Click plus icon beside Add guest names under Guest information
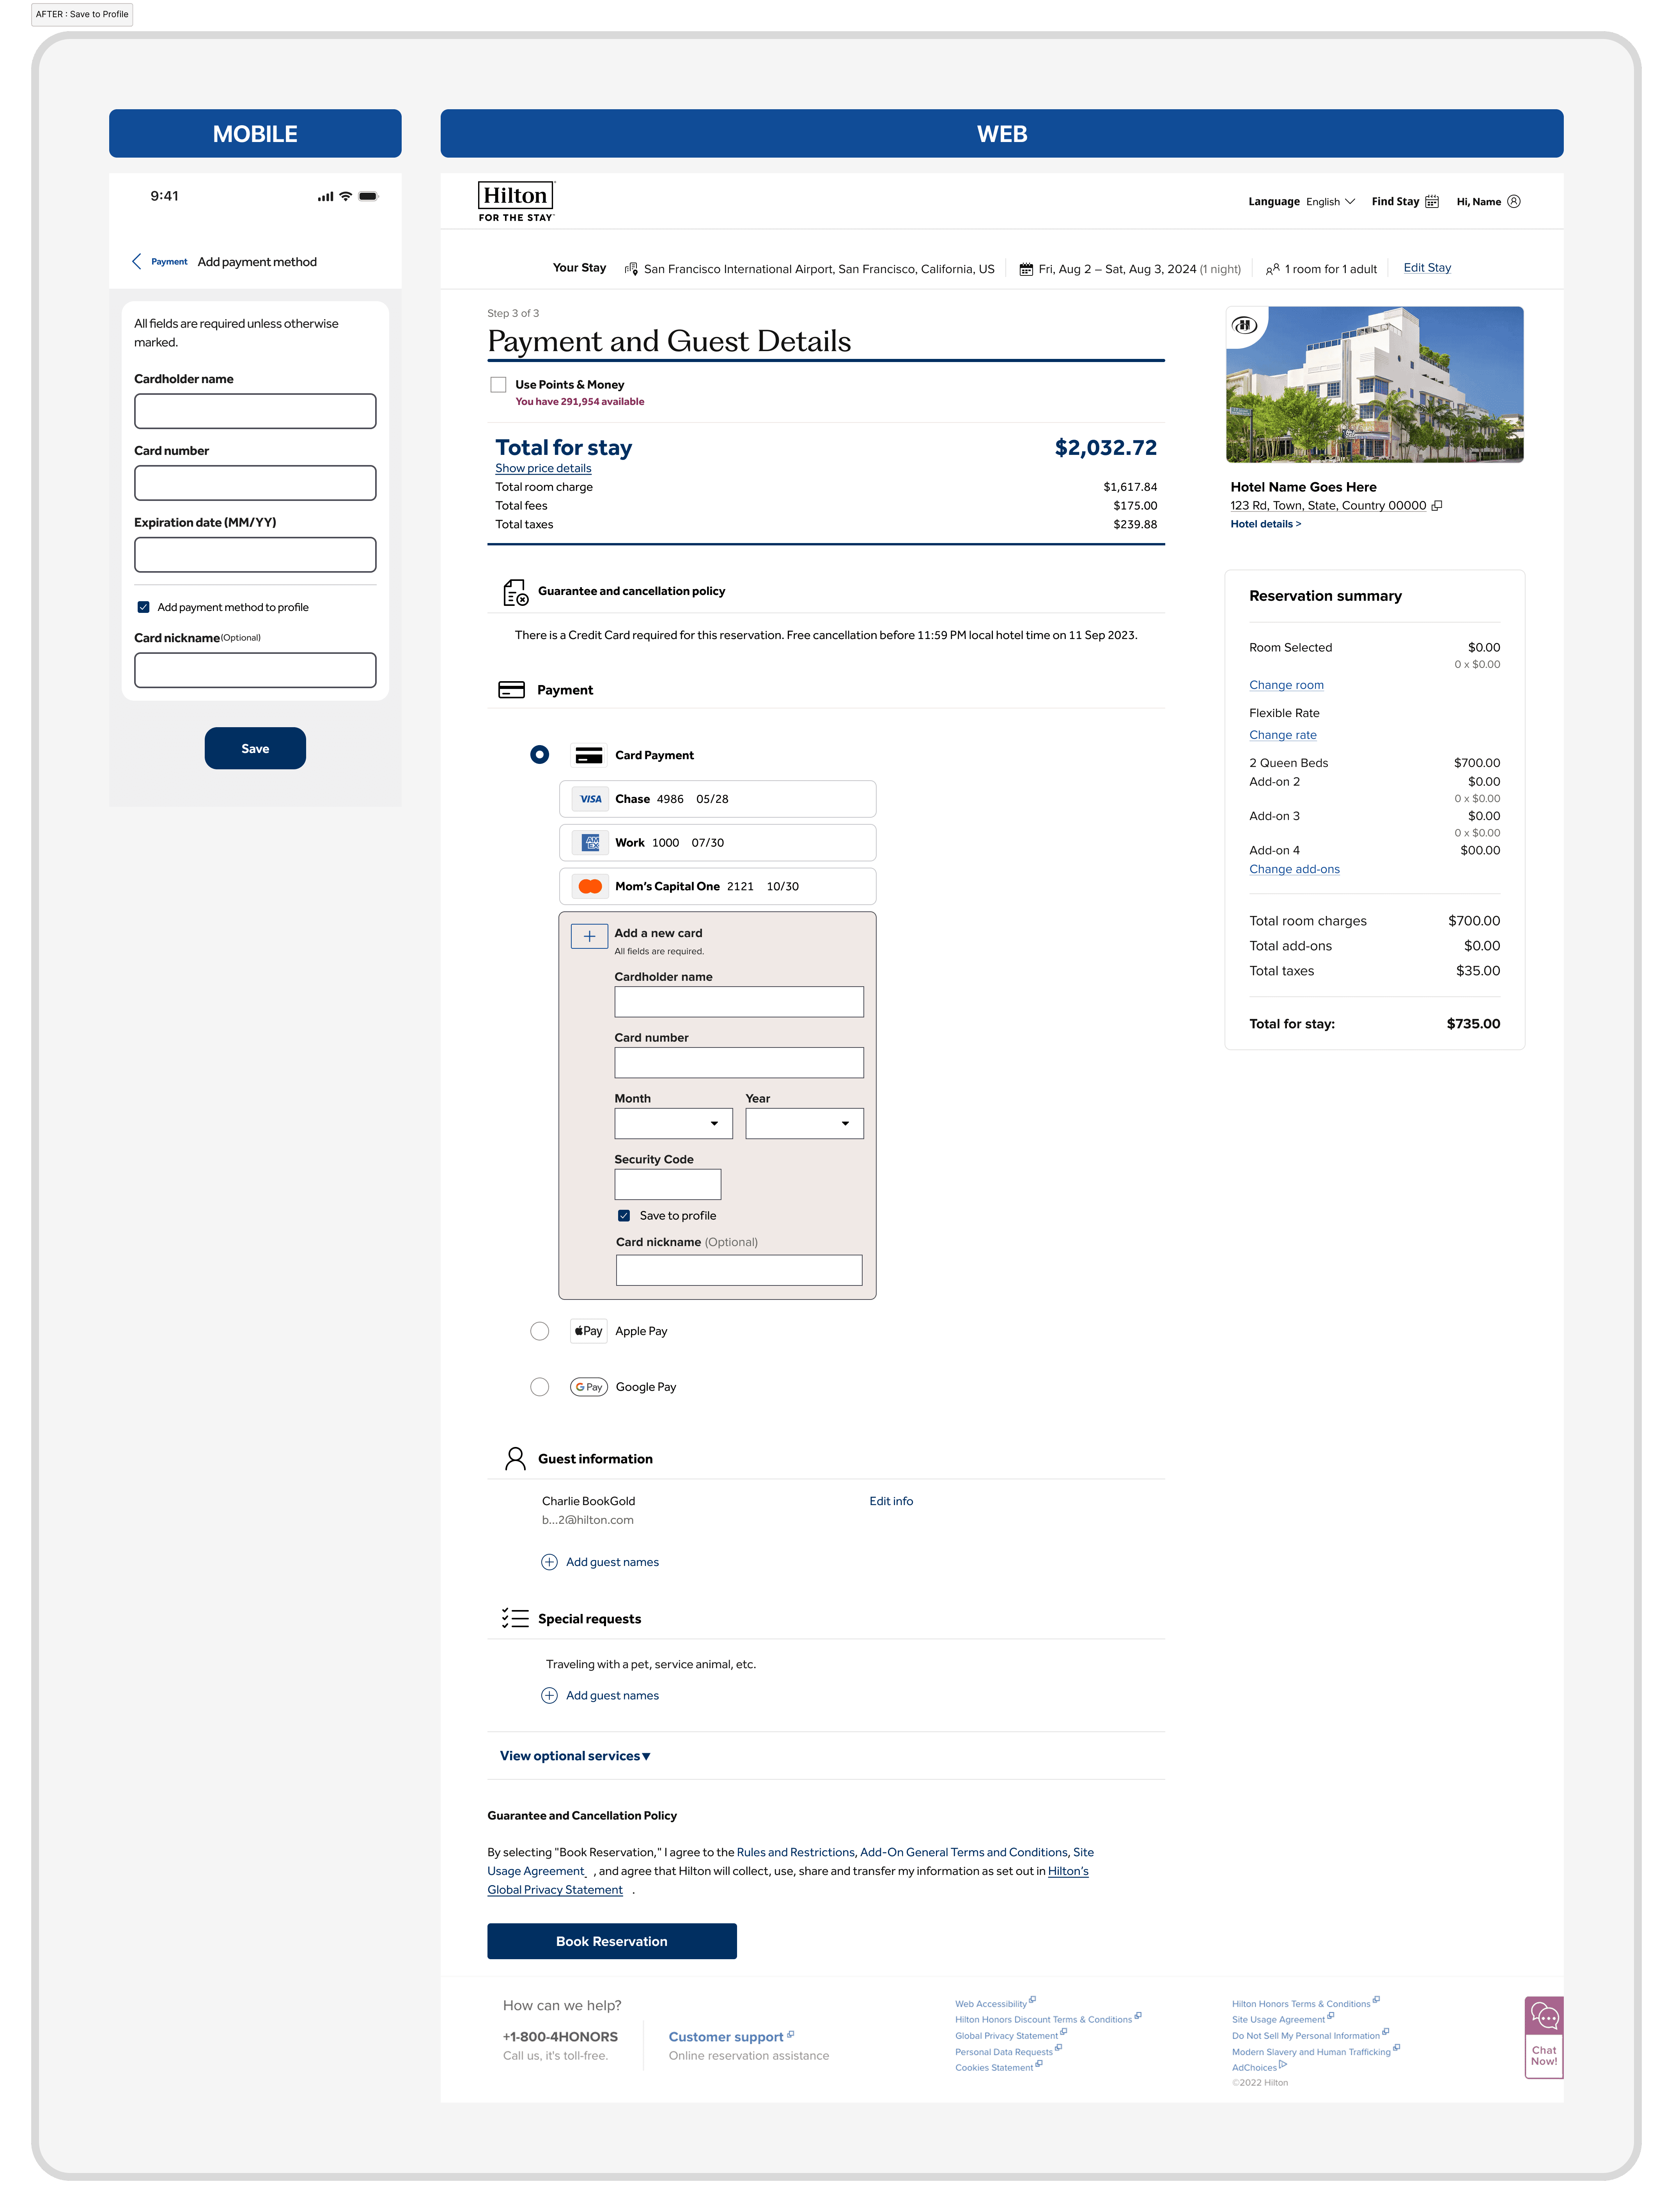This screenshot has width=1673, height=2212. click(x=549, y=1562)
